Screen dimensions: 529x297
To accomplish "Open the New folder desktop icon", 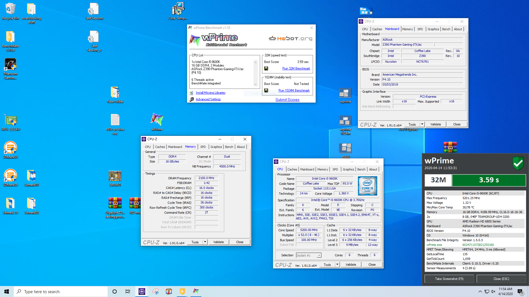I will 115,95.
